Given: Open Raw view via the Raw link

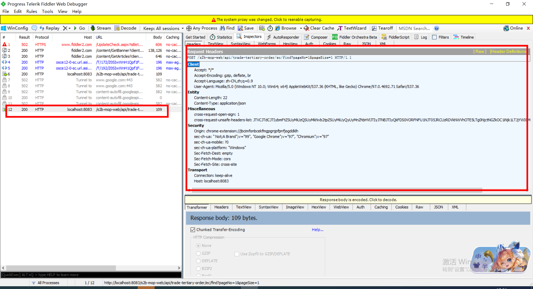Looking at the screenshot, I should 480,51.
